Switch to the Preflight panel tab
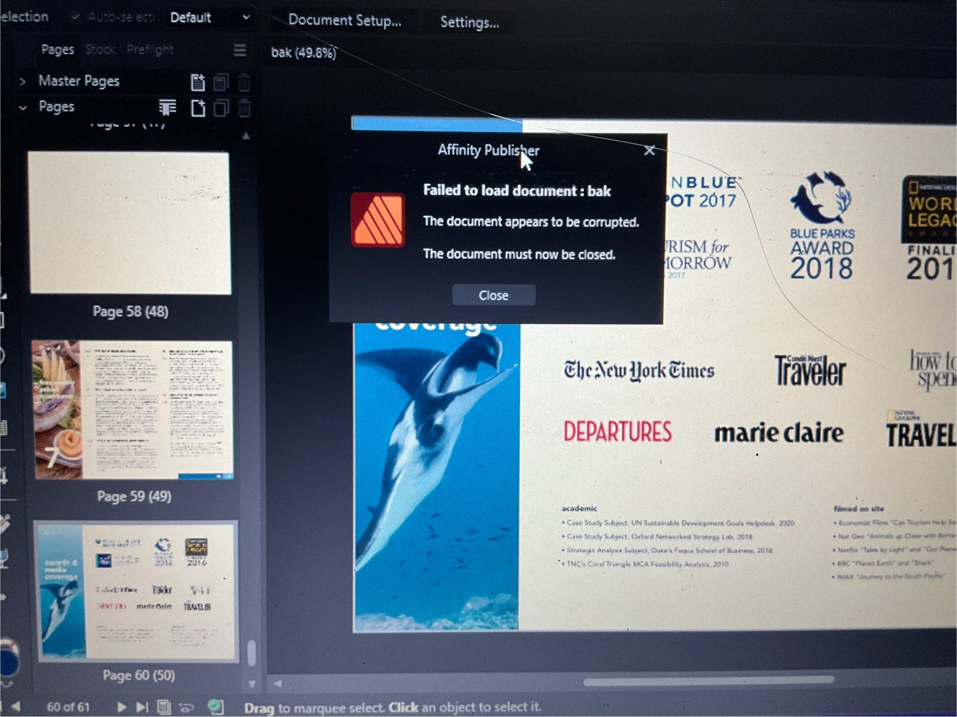 tap(150, 50)
